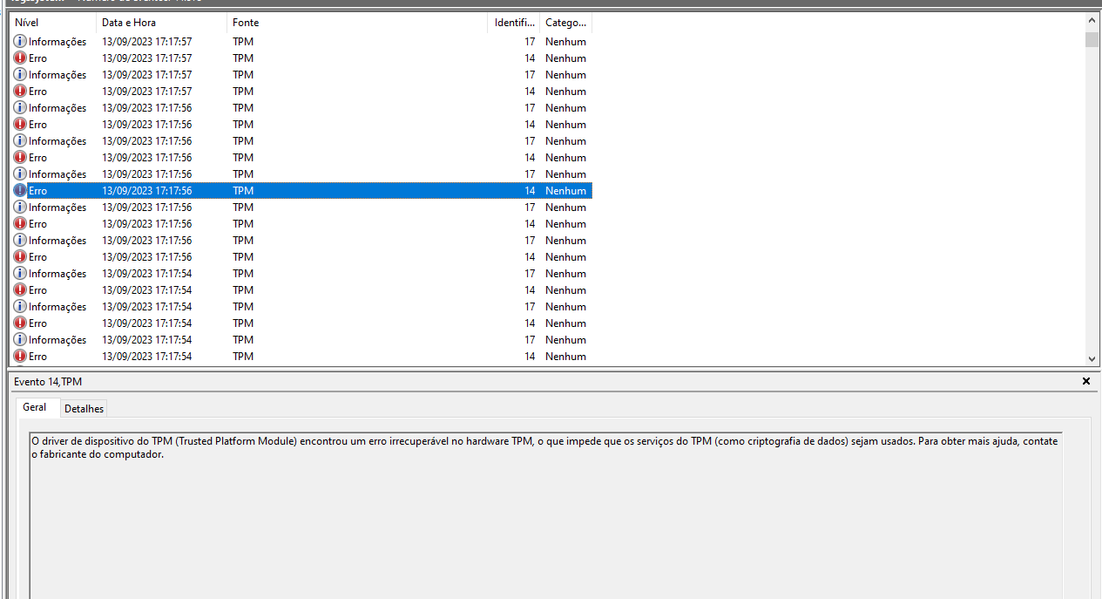Select the Informações row directly below the highlighted row
The height and width of the screenshot is (599, 1102).
(301, 207)
